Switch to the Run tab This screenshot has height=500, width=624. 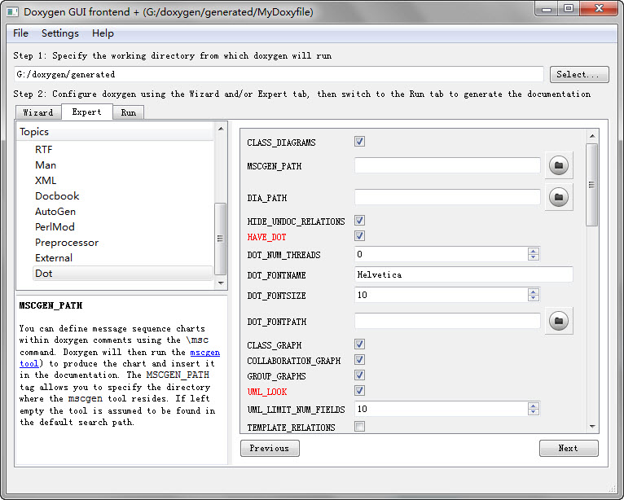[129, 112]
